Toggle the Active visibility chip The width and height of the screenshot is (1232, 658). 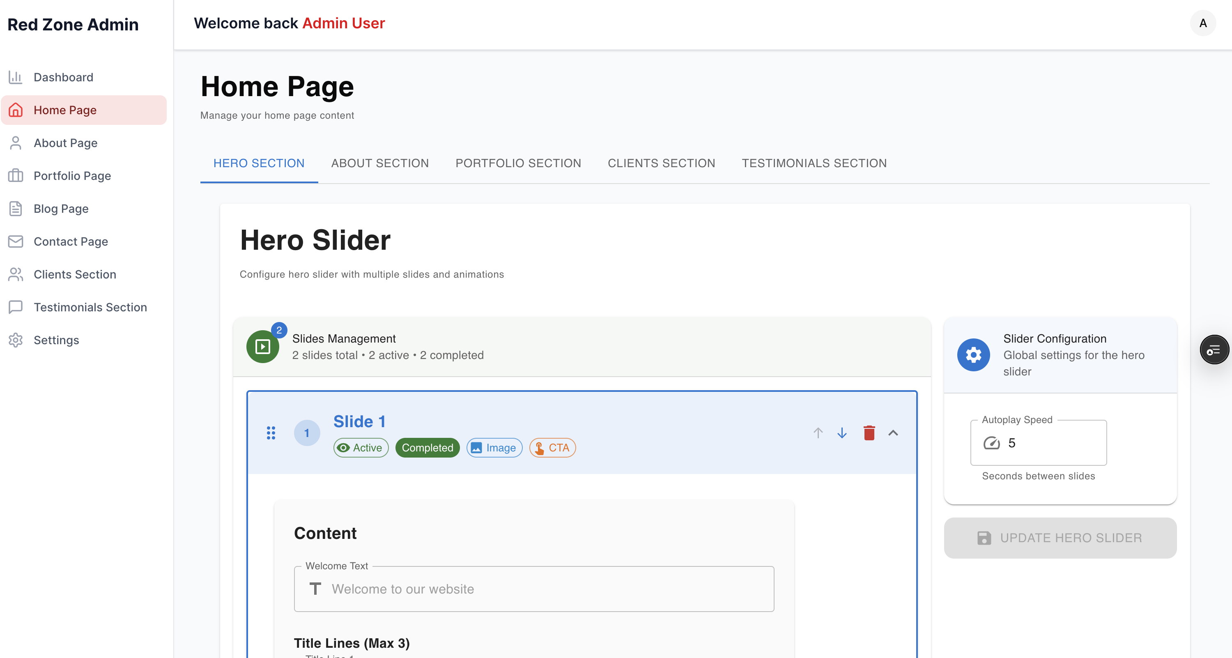pos(361,448)
